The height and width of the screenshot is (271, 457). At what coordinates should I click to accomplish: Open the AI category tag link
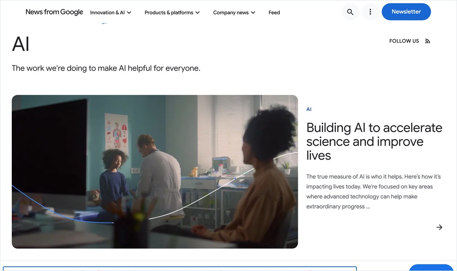click(309, 109)
